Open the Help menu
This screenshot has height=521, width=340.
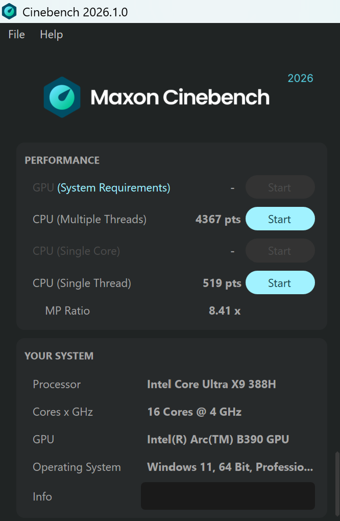pyautogui.click(x=51, y=35)
